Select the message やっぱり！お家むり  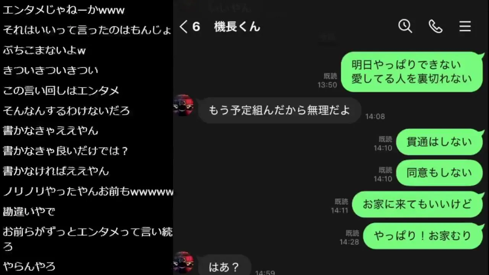click(x=423, y=236)
